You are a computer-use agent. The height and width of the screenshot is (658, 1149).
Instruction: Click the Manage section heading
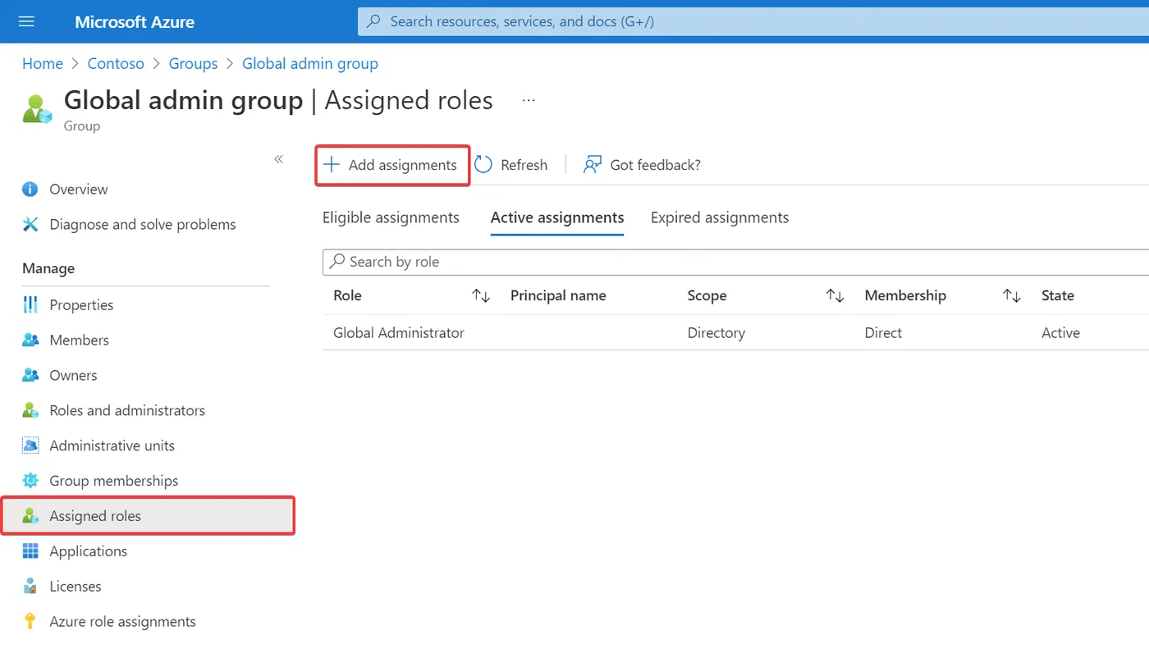tap(48, 269)
